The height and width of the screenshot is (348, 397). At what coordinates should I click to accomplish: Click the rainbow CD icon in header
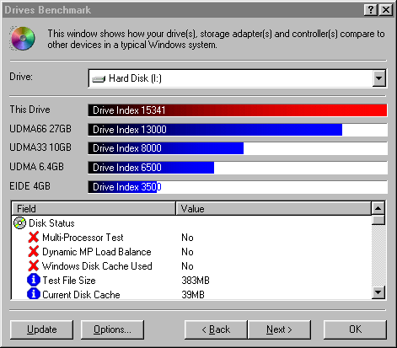(23, 39)
